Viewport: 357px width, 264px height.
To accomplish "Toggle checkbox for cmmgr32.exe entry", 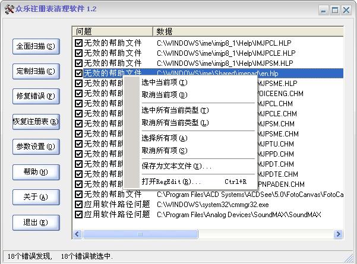I will click(x=78, y=204).
